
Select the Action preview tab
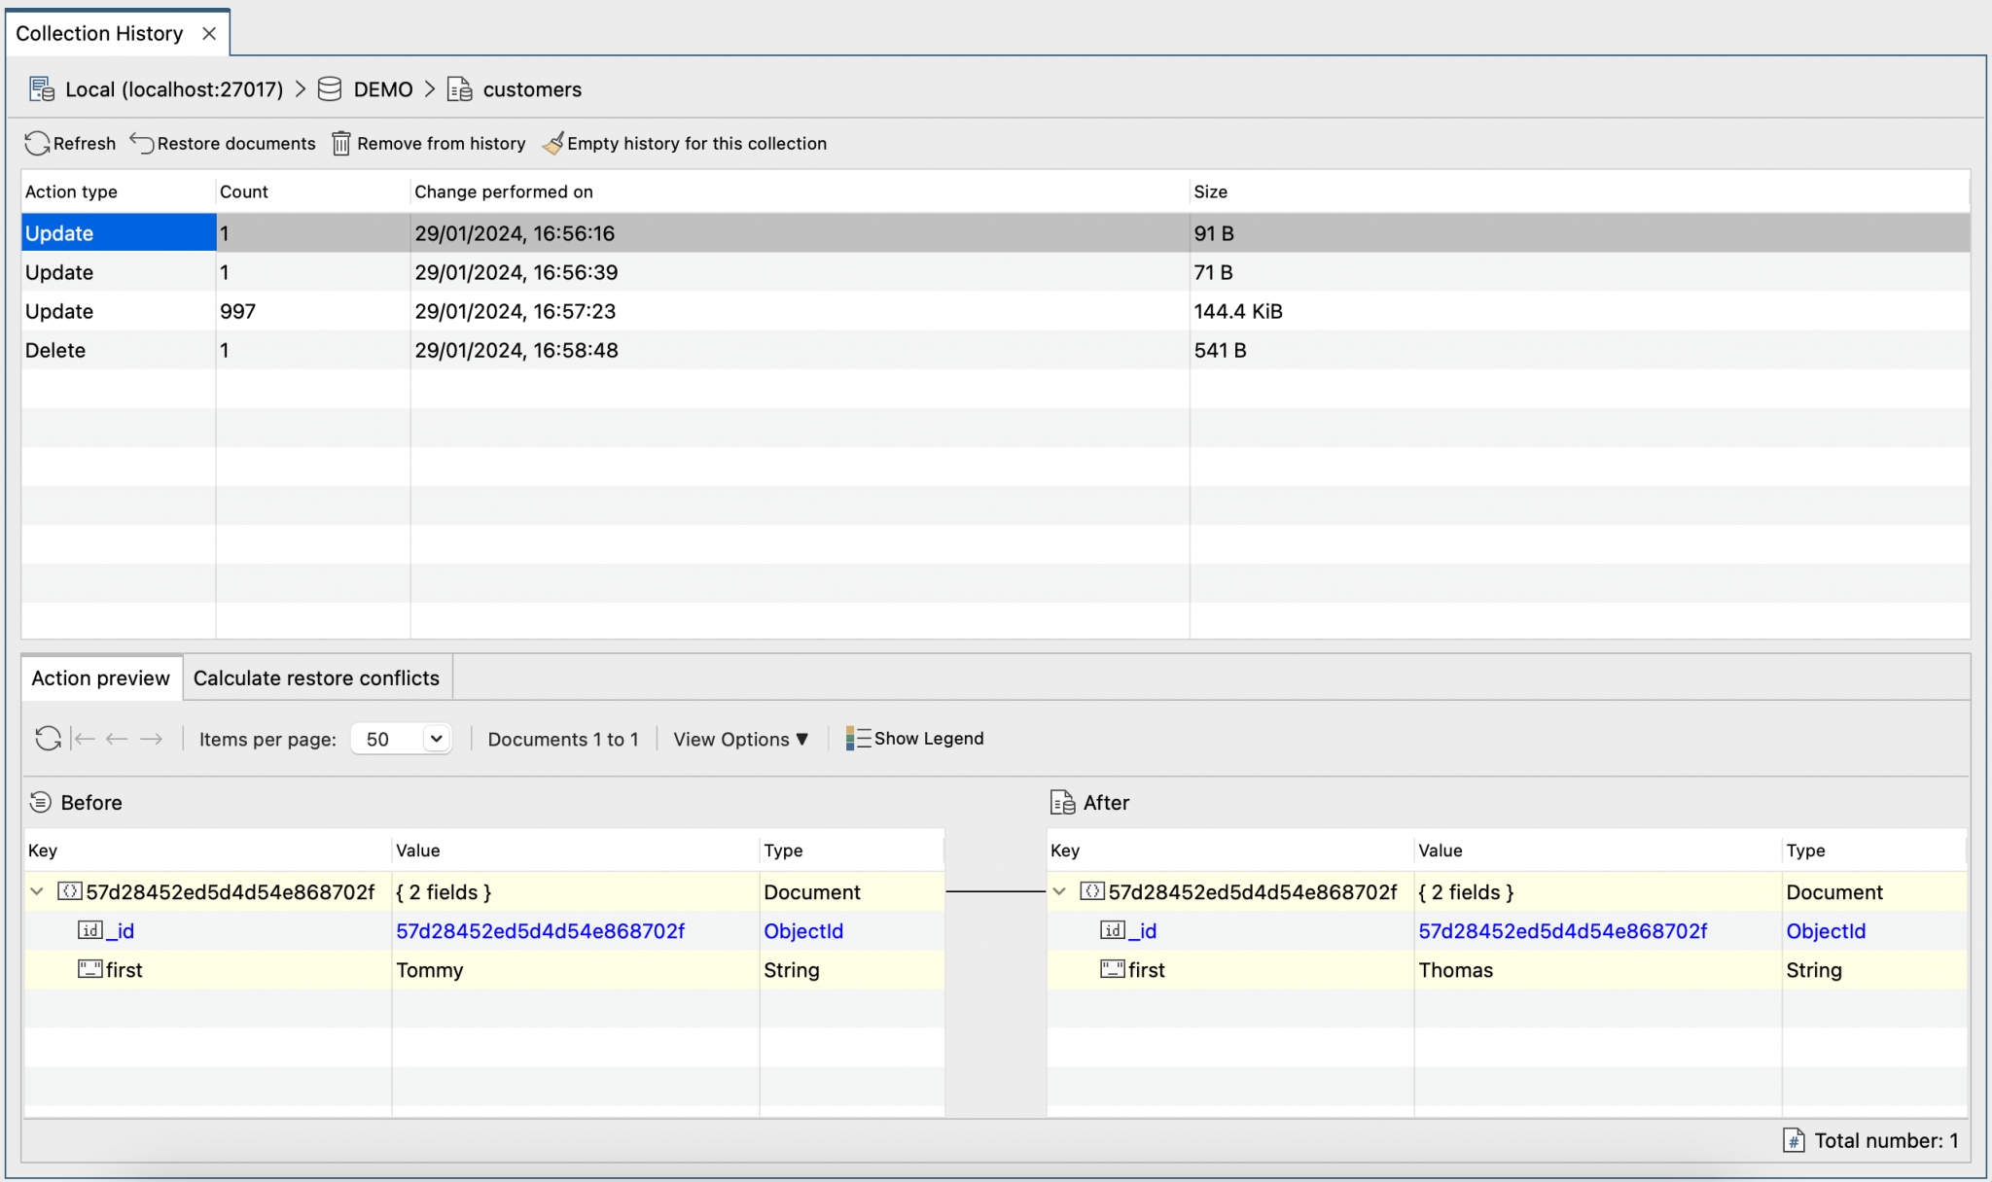point(100,678)
